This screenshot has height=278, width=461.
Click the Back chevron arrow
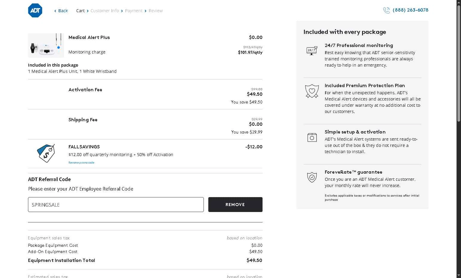coord(55,11)
